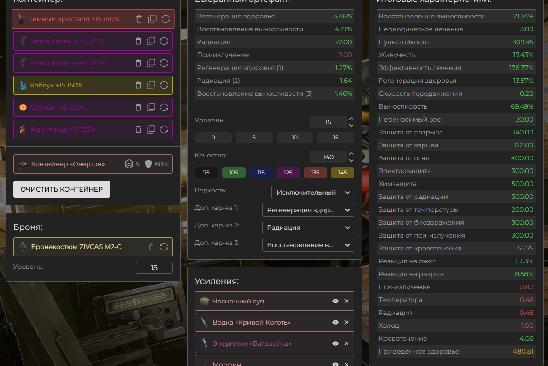Click the Пулестойкость stat label

403,42
